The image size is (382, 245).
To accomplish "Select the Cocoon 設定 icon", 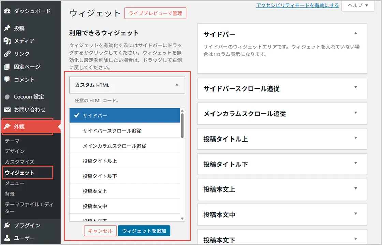I will (x=8, y=97).
